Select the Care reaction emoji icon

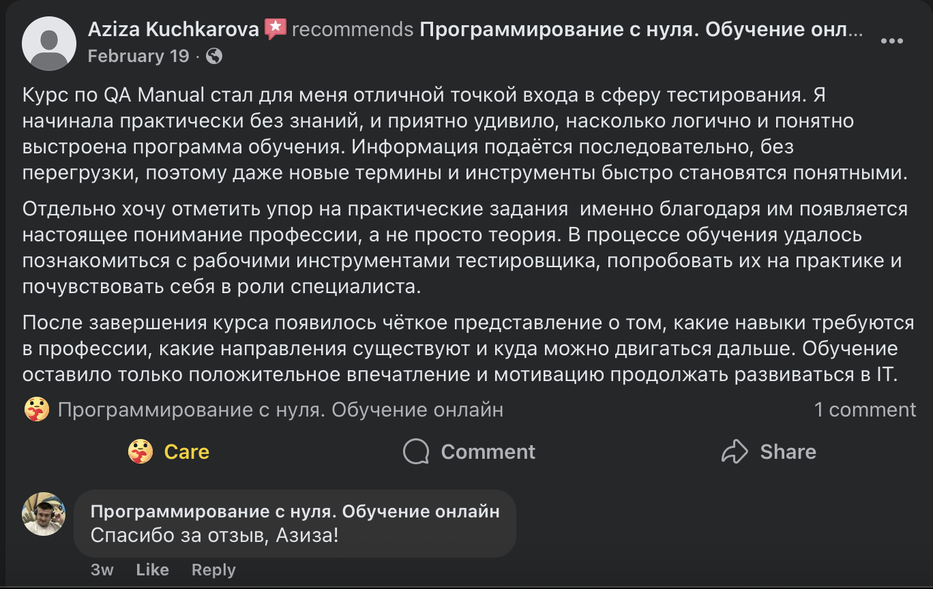(141, 451)
